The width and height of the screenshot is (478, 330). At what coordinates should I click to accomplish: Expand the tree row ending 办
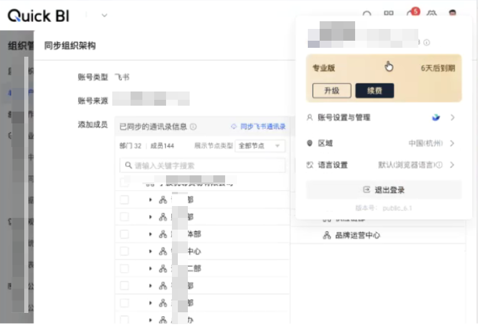(x=150, y=320)
